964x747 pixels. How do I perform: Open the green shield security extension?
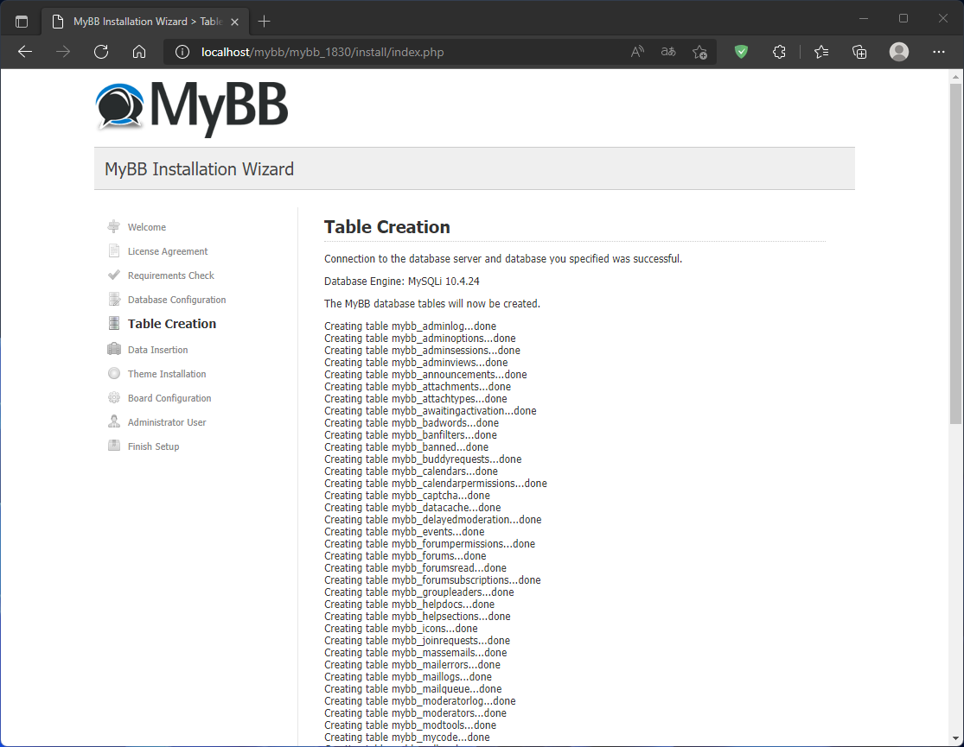pos(742,52)
